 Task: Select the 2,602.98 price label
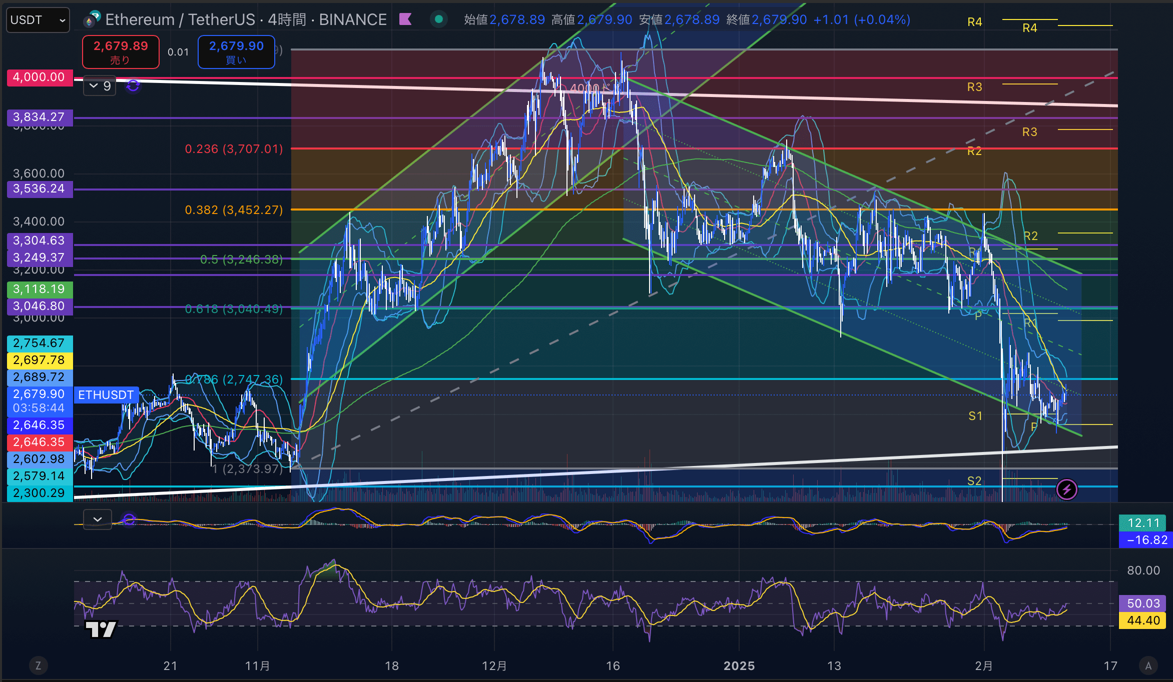click(40, 459)
